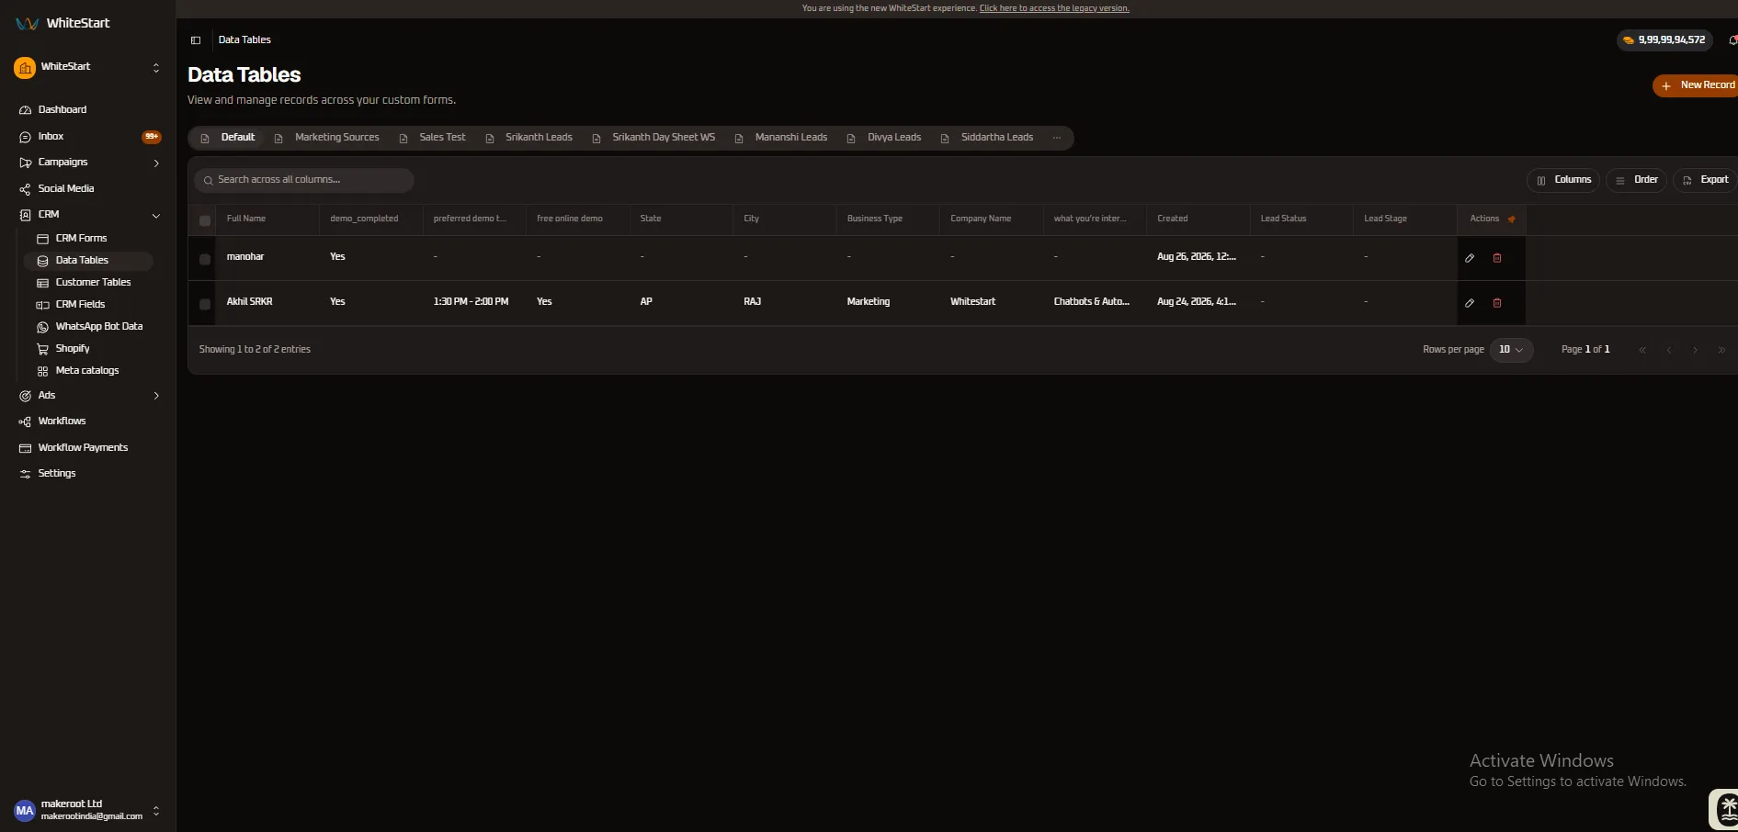Switch to the Srikanth Leads tab
1738x832 pixels.
click(x=529, y=138)
